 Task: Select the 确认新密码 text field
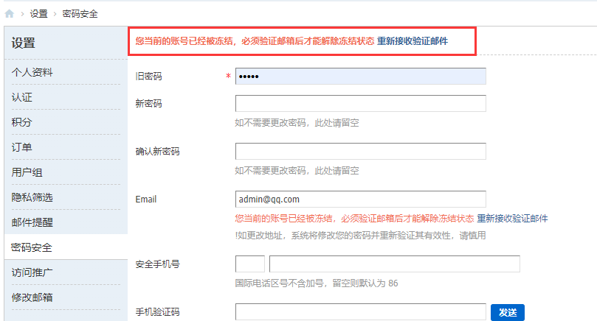tap(360, 151)
